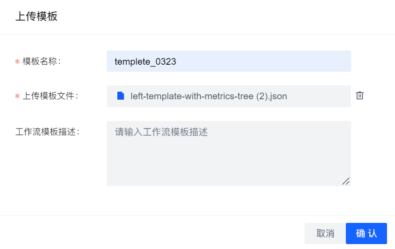
Task: Grab the textarea resize handle corner
Action: (x=346, y=181)
